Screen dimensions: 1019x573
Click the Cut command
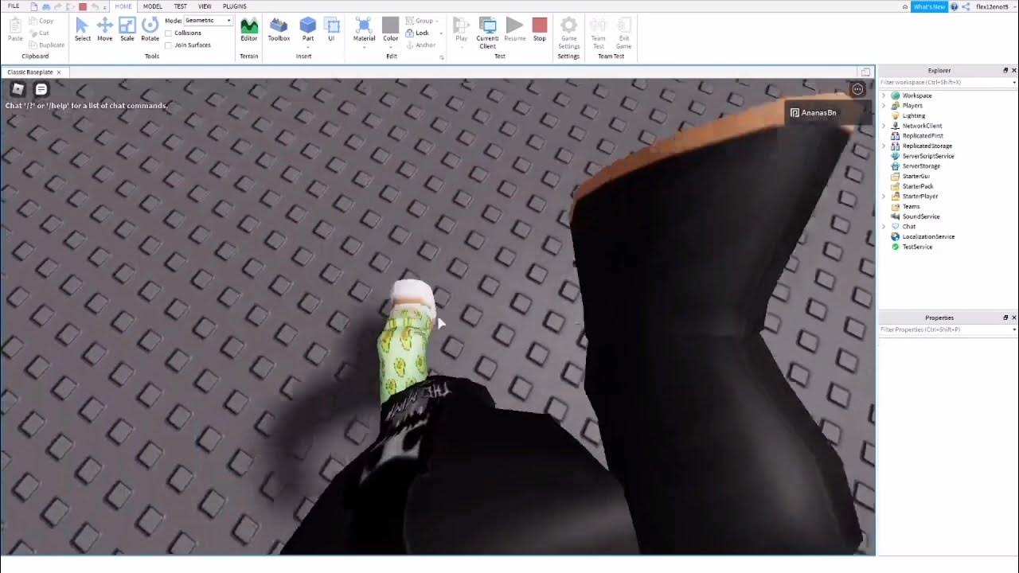pyautogui.click(x=39, y=33)
